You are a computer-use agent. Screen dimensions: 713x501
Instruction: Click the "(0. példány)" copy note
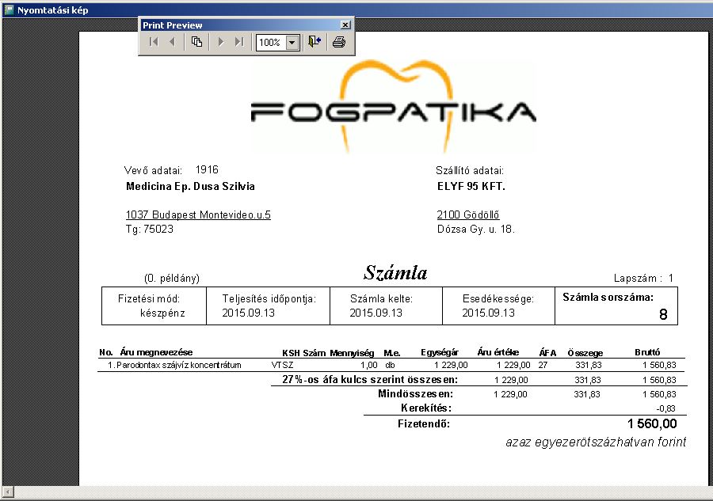pos(172,278)
